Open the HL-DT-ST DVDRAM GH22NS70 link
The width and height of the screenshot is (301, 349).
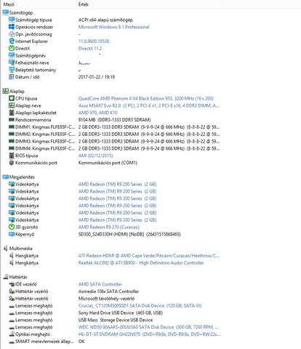click(x=149, y=334)
